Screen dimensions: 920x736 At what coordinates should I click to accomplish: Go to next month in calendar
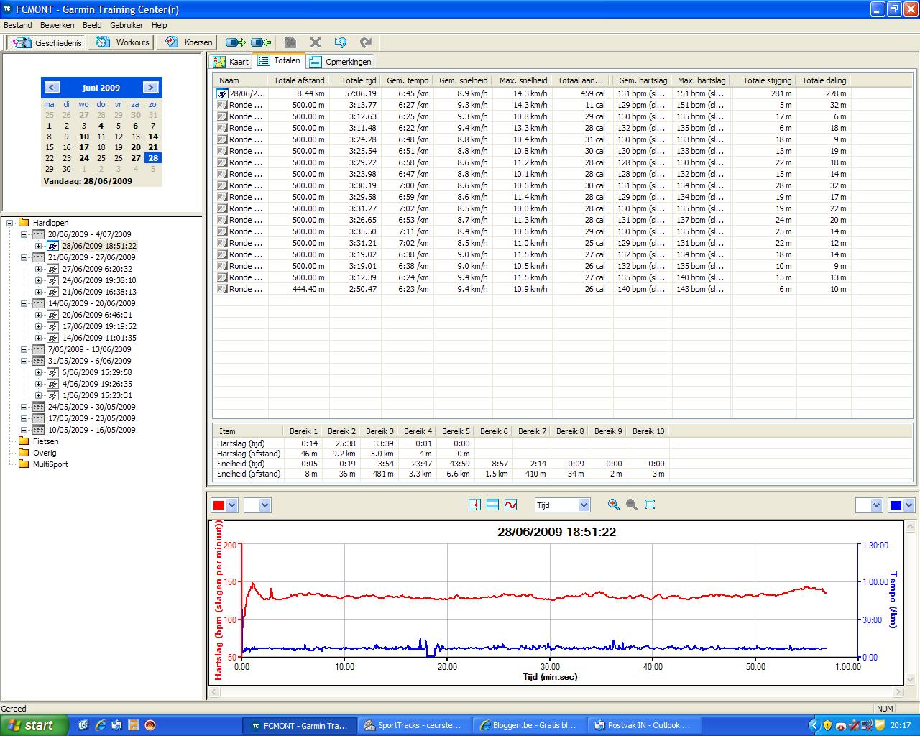coord(151,88)
